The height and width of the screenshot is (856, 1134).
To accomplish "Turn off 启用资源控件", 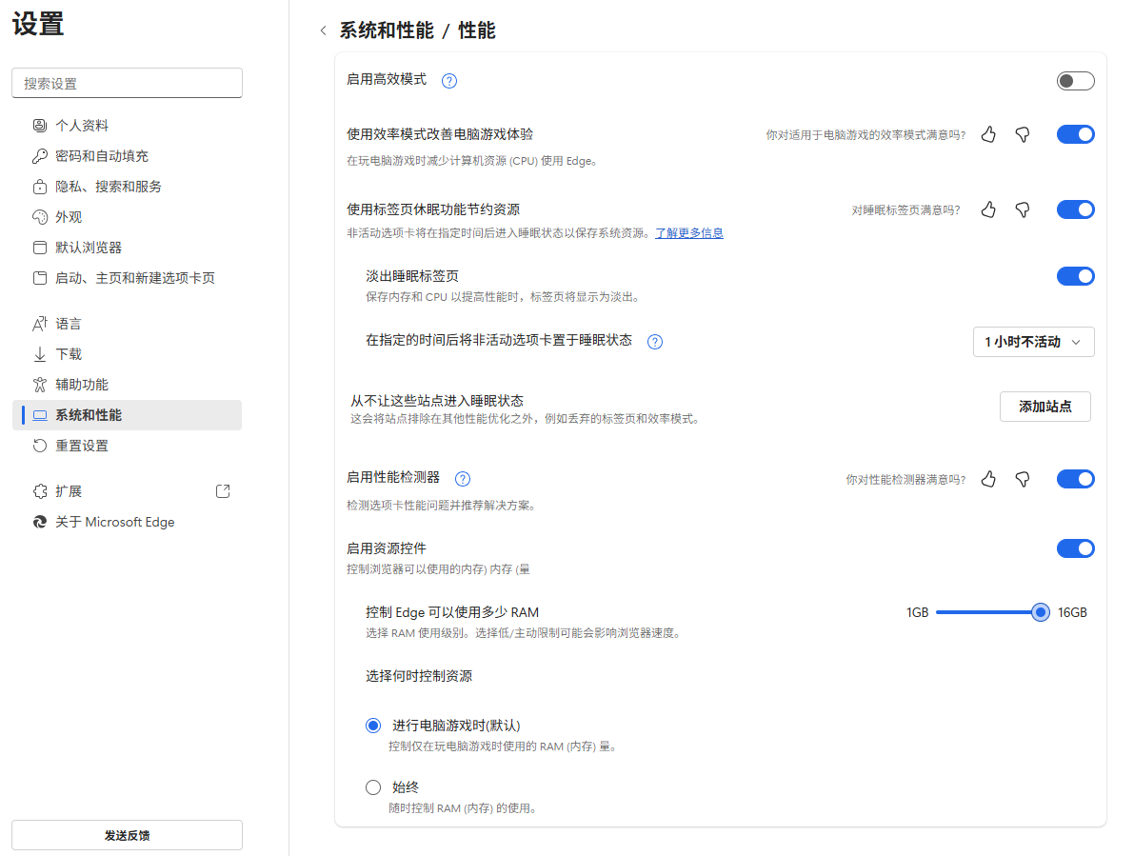I will [1075, 548].
